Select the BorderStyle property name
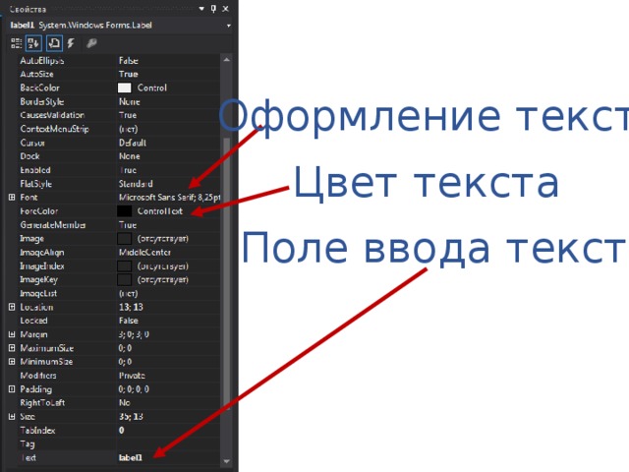The height and width of the screenshot is (472, 629). click(x=42, y=101)
